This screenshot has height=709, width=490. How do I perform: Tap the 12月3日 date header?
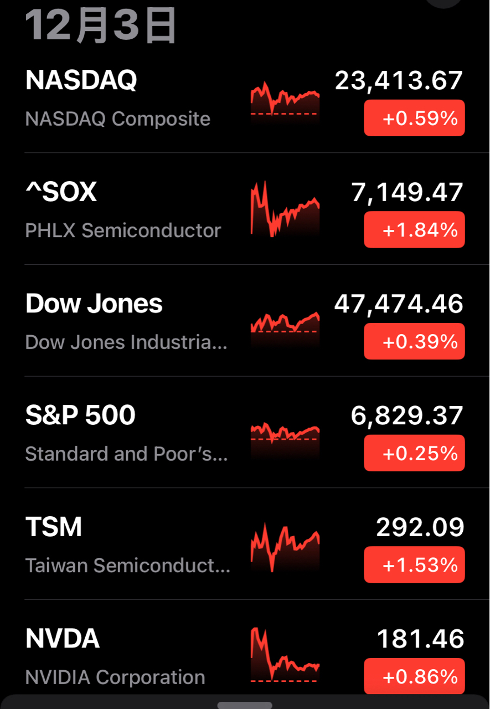[101, 25]
